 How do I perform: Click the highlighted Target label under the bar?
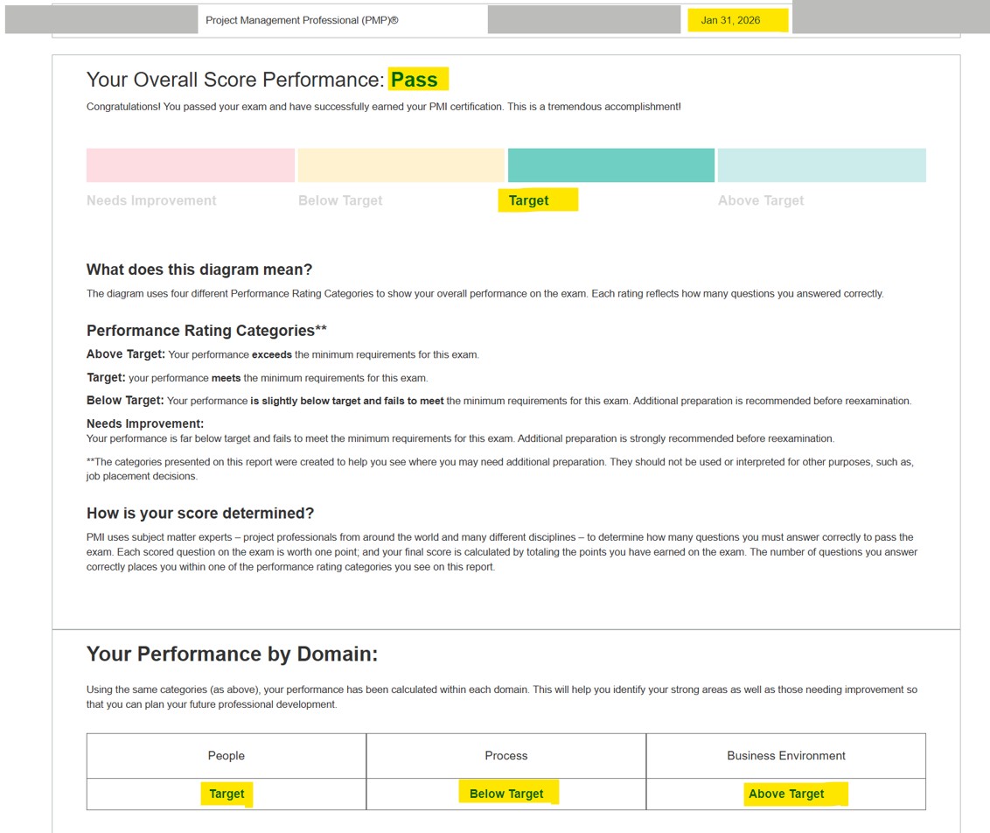529,200
